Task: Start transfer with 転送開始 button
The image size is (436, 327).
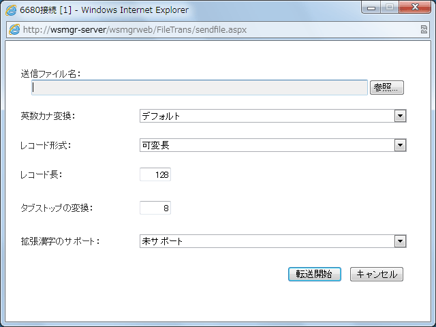Action: (x=315, y=274)
